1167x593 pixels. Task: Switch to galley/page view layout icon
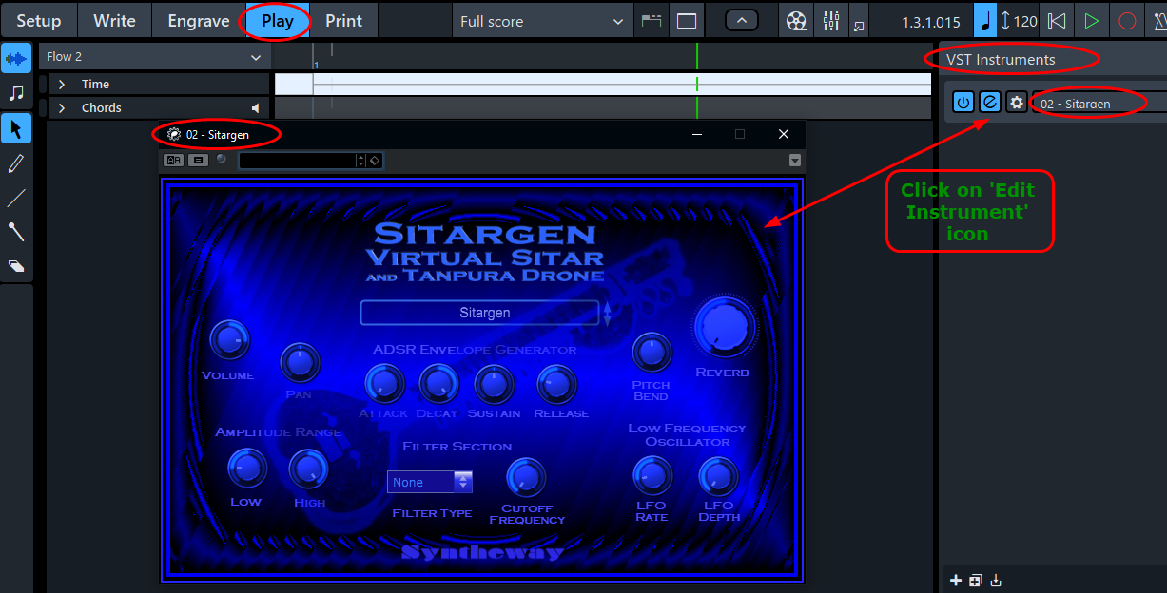686,21
